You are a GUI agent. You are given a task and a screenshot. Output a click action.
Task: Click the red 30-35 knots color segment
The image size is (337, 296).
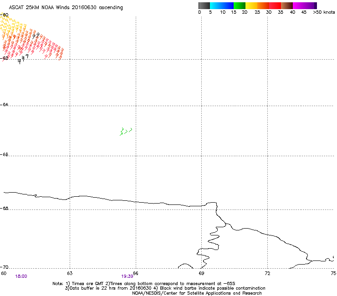click(275, 5)
